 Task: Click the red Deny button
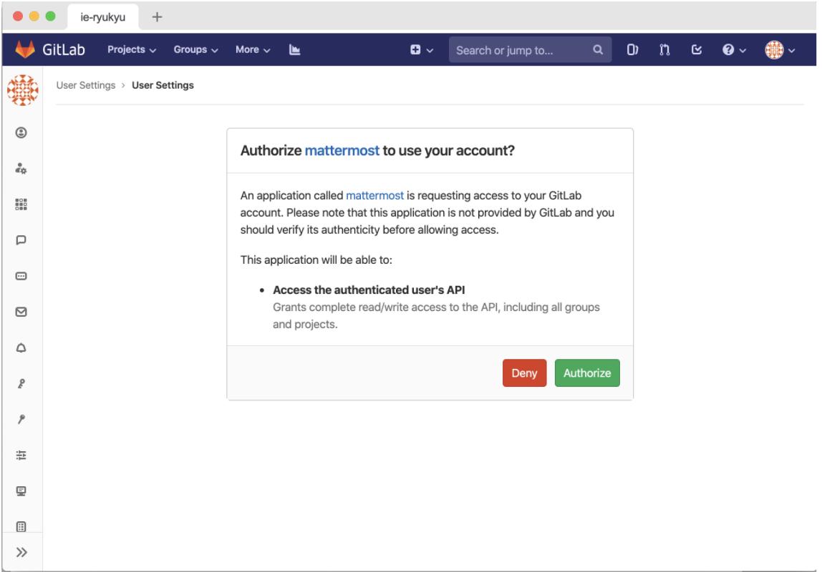pyautogui.click(x=525, y=373)
